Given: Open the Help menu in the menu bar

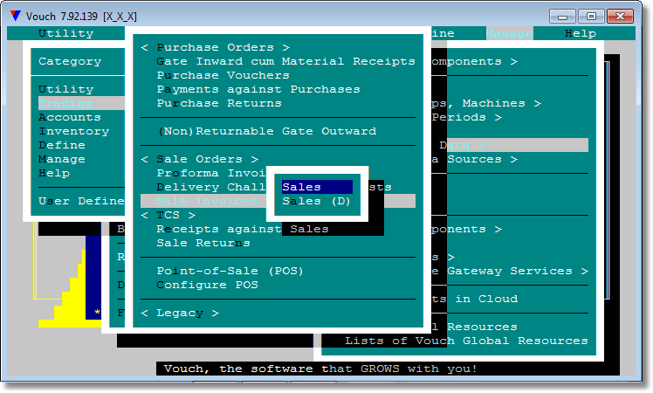Looking at the screenshot, I should point(581,33).
